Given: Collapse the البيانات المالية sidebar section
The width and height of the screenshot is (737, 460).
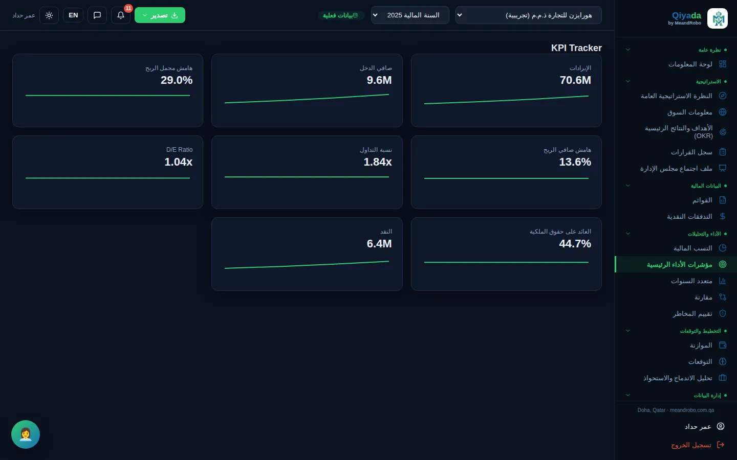Looking at the screenshot, I should pyautogui.click(x=628, y=186).
